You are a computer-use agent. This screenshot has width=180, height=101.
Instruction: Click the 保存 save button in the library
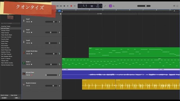pyautogui.click(x=17, y=98)
